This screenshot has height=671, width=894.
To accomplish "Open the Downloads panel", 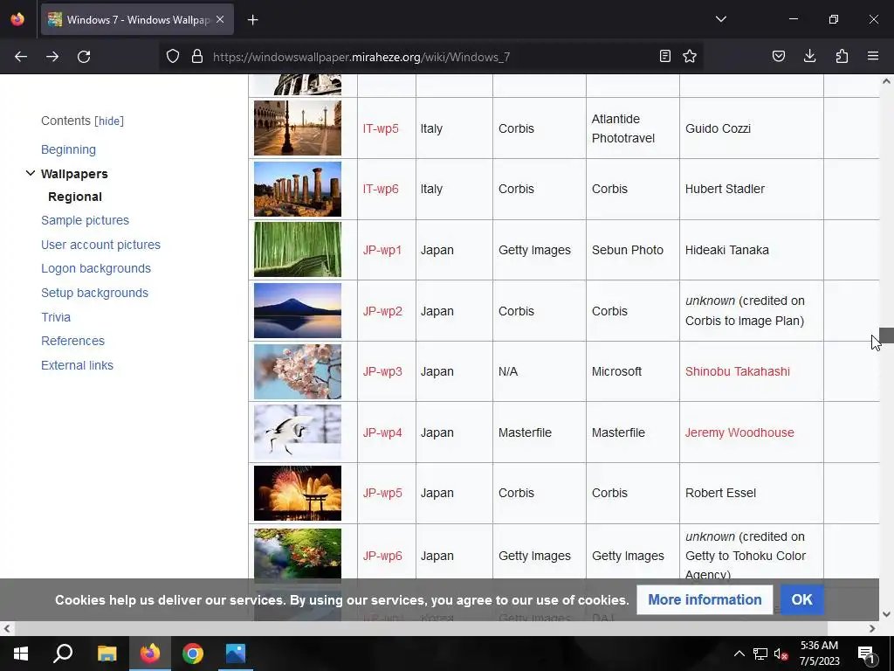I will pyautogui.click(x=809, y=57).
